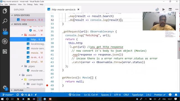This screenshot has height=101, width=180.
Task: Open notifications bell in status bar
Action: pos(176,95)
